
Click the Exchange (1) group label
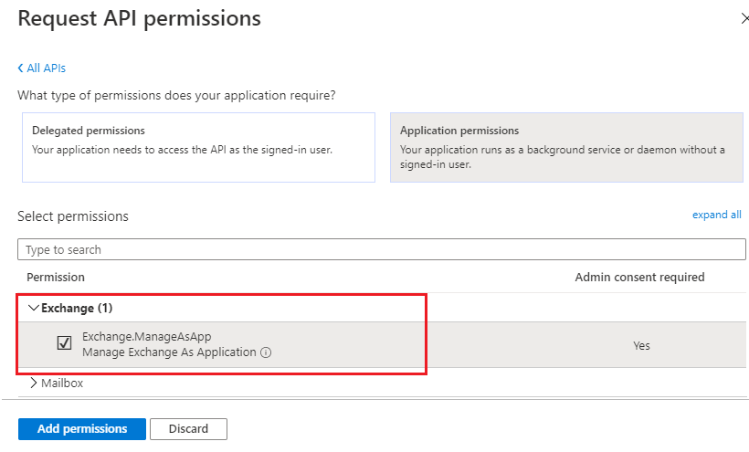(77, 308)
